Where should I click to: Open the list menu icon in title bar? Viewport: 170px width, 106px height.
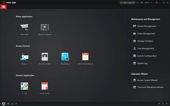pyautogui.click(x=138, y=3)
